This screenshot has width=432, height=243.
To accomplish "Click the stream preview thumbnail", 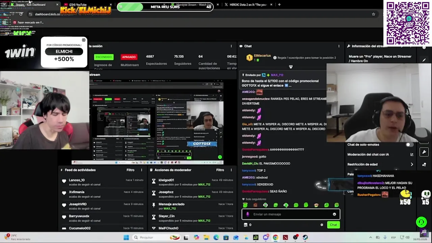I will (x=156, y=122).
